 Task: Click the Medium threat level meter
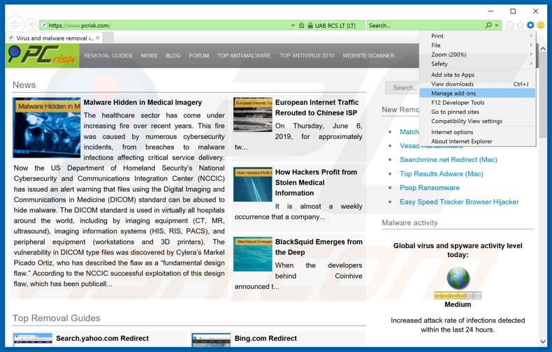pos(458,295)
